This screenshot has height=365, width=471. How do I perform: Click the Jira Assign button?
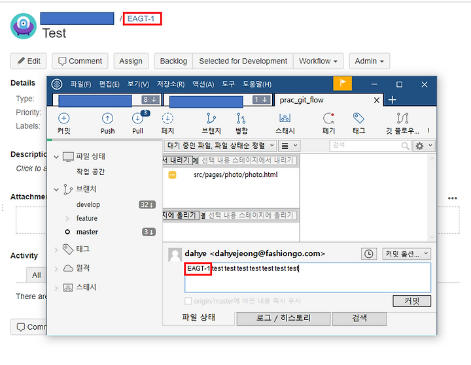click(x=131, y=61)
